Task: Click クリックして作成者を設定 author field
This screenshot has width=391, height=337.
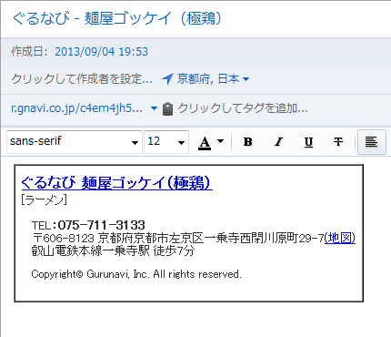Action: [x=82, y=79]
